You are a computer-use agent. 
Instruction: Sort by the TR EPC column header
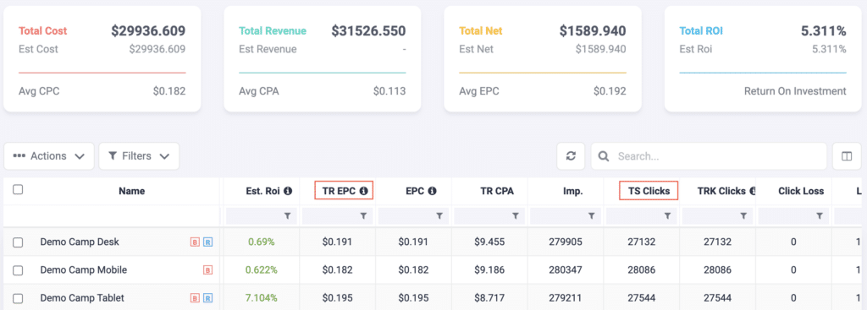tap(339, 191)
